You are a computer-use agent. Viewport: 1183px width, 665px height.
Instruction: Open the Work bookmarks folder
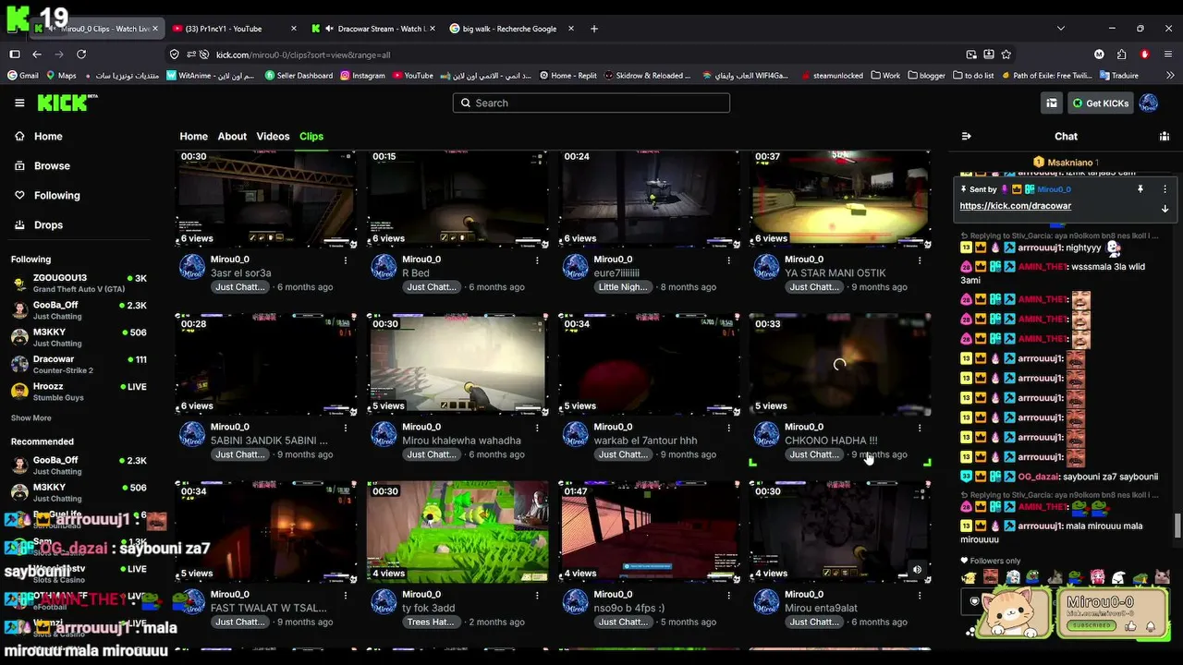(884, 76)
